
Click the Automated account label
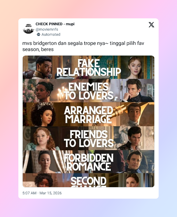coord(51,34)
